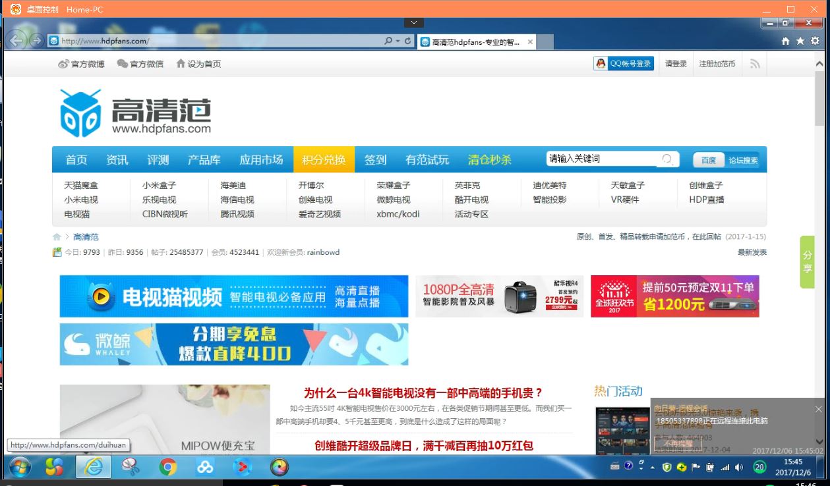
Task: Select the 论坛搜索 search option
Action: click(x=743, y=160)
